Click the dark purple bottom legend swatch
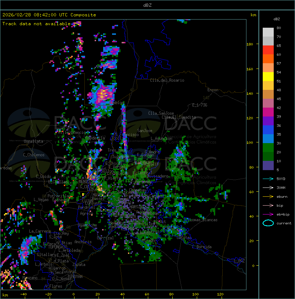Viewport: 295px width, 299px height. (x=268, y=165)
